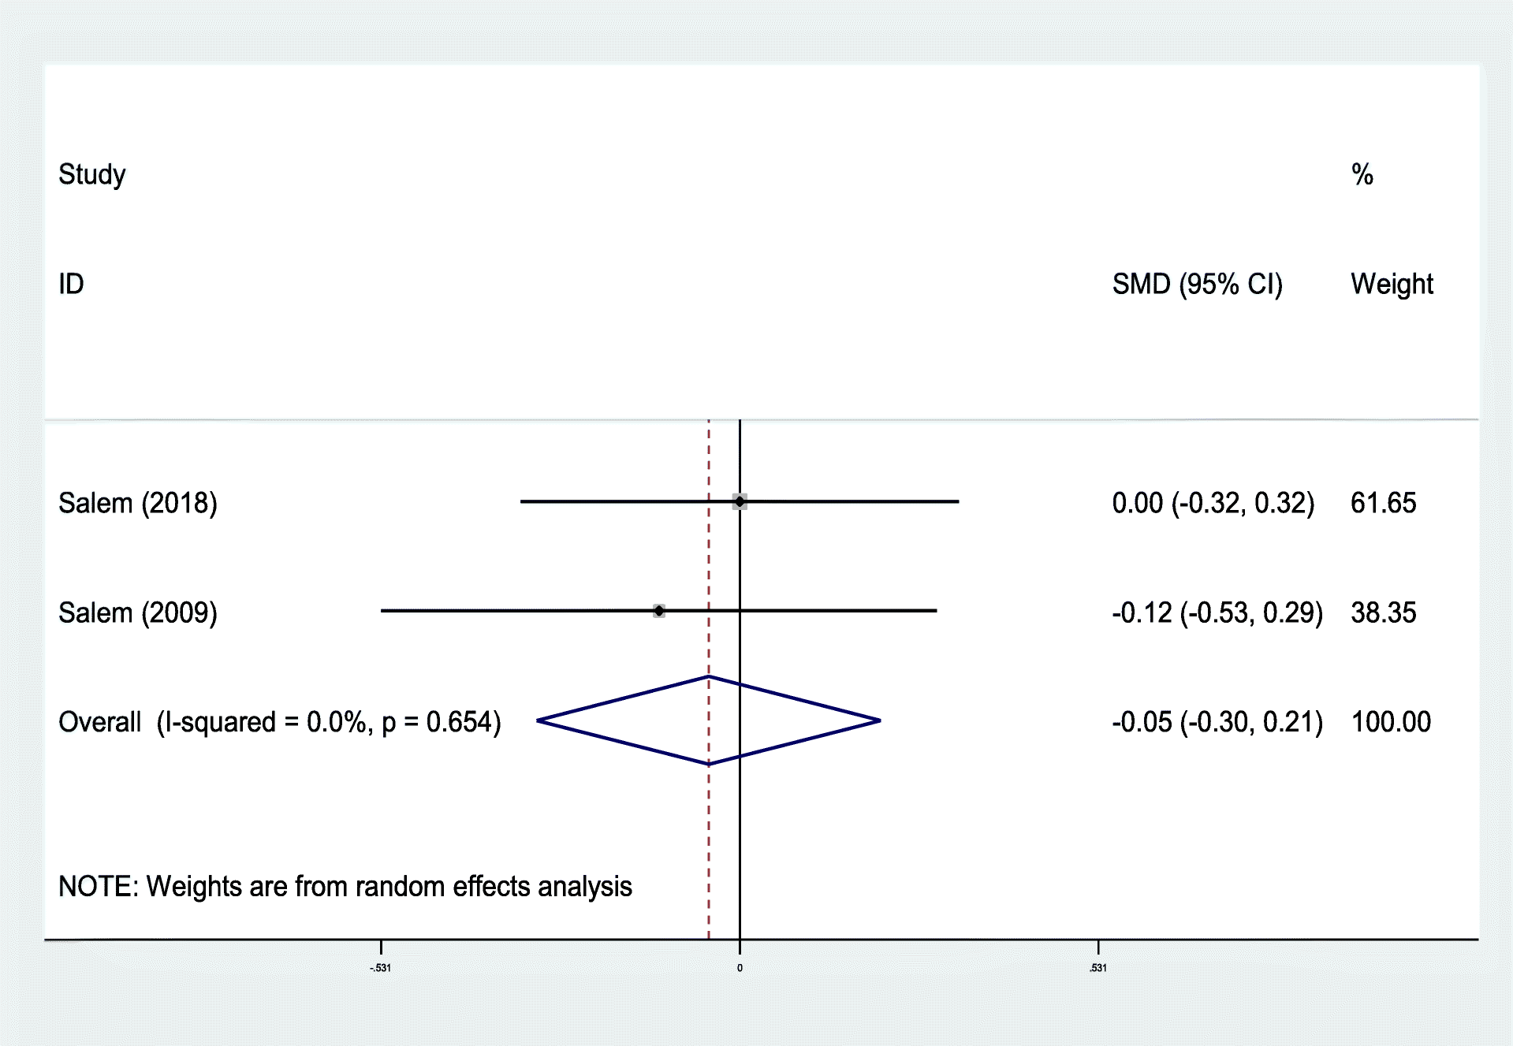Click the weight '38.35'

(1384, 612)
